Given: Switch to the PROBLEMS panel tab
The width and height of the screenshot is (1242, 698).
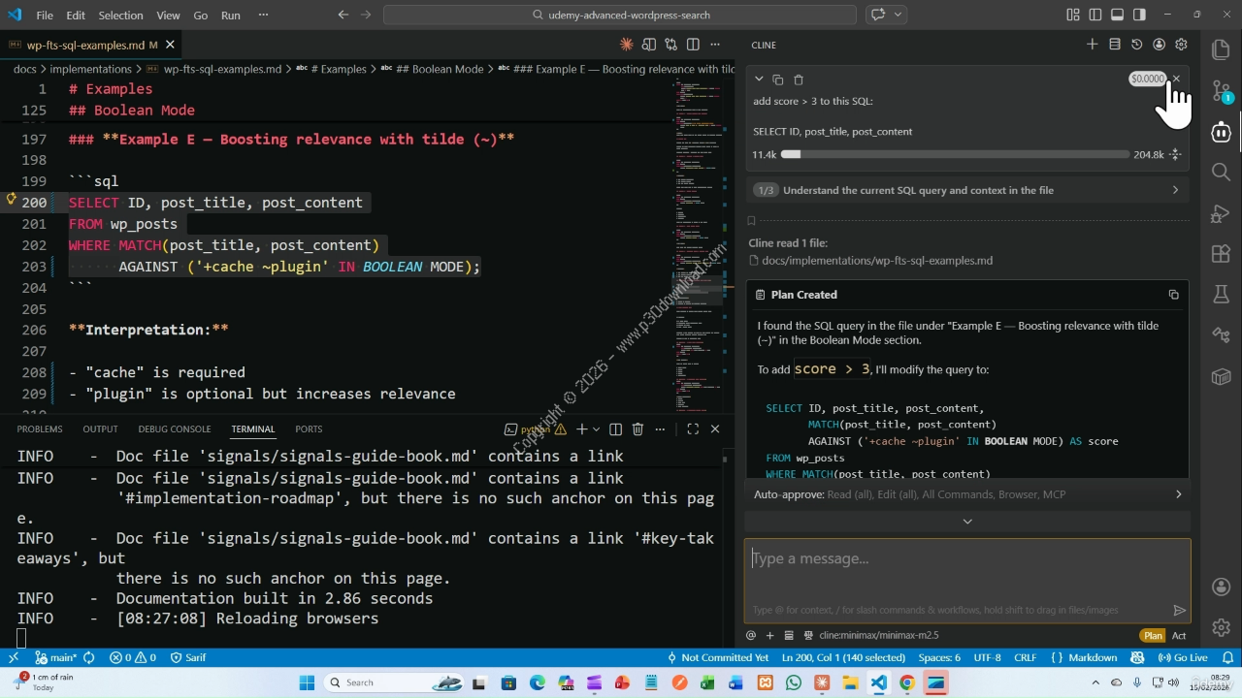Looking at the screenshot, I should coord(40,428).
